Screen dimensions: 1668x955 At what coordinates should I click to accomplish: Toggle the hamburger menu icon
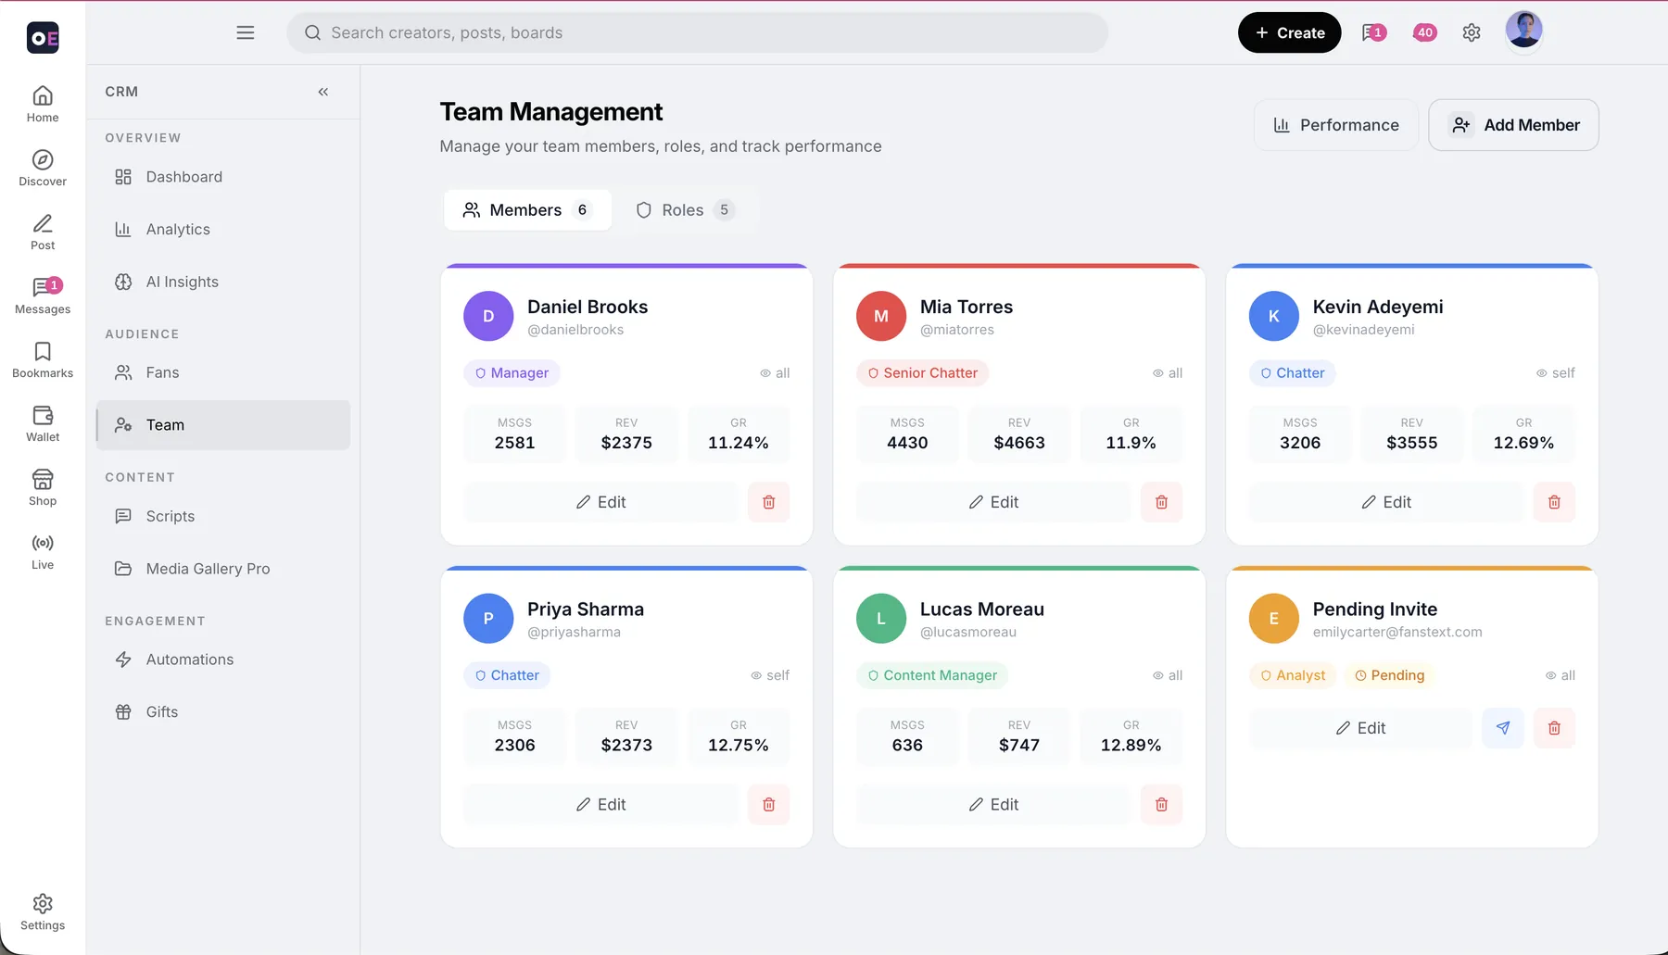tap(246, 32)
